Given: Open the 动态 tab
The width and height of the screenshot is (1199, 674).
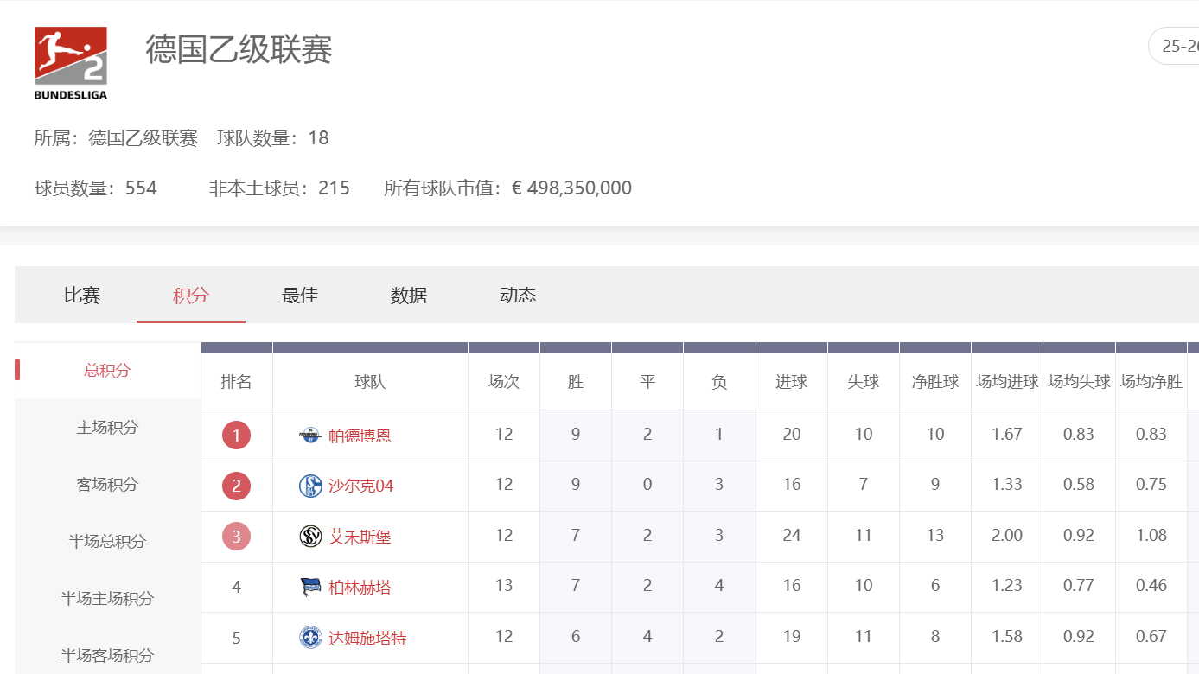Looking at the screenshot, I should click(x=517, y=295).
